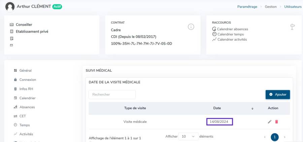
Task: Go to next page with right chevron
Action: [x=285, y=137]
